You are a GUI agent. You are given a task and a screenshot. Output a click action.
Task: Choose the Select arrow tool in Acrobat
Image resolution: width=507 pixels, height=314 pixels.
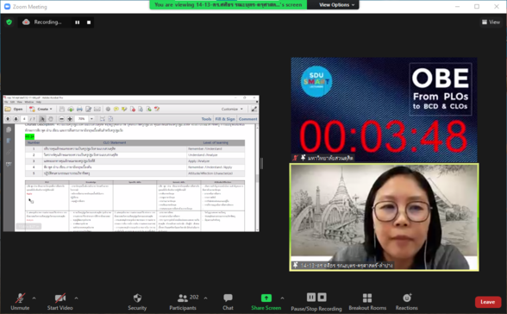coord(42,119)
